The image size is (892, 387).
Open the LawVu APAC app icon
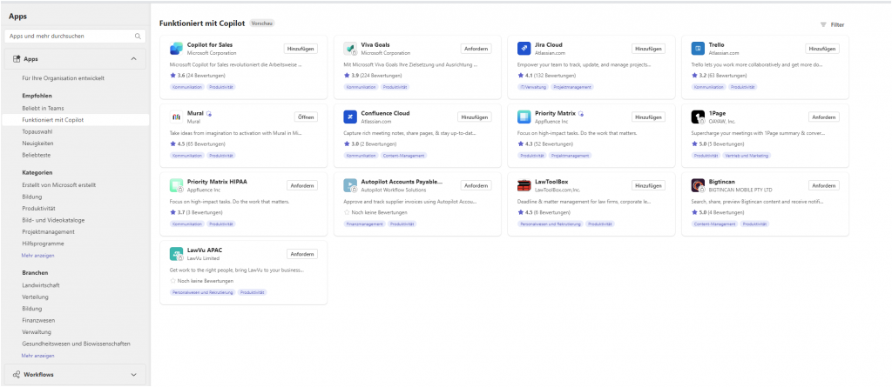tap(176, 253)
